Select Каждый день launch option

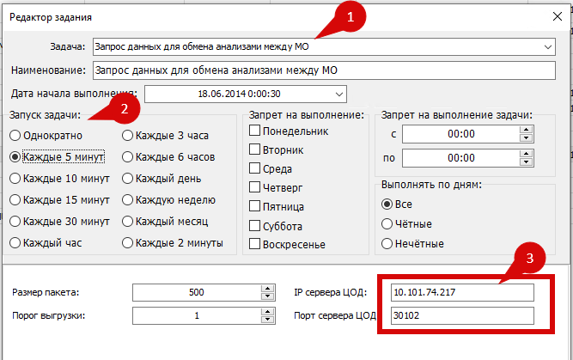(x=129, y=178)
